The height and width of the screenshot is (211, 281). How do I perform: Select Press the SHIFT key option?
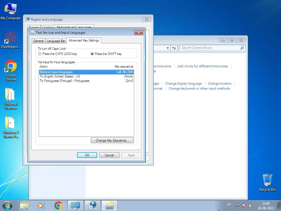tap(106, 54)
